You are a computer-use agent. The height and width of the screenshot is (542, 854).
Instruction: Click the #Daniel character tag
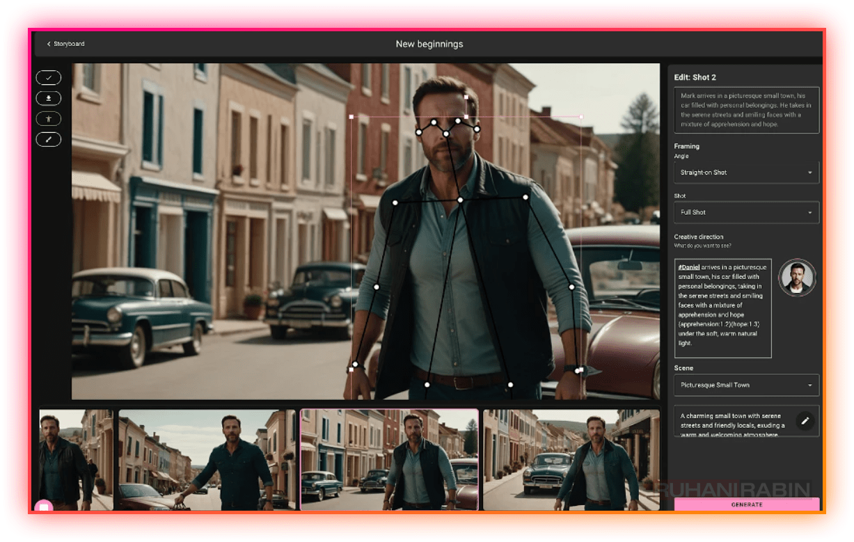688,267
